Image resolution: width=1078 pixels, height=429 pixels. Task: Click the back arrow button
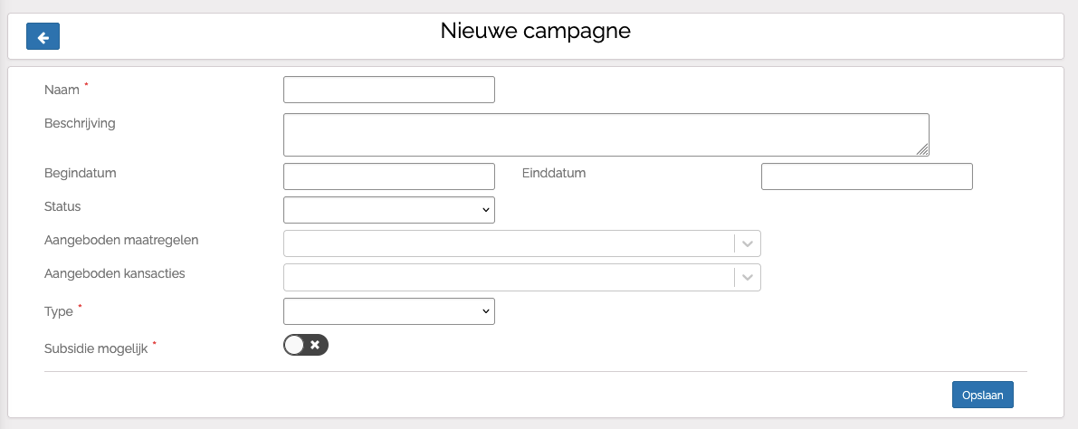pyautogui.click(x=43, y=36)
